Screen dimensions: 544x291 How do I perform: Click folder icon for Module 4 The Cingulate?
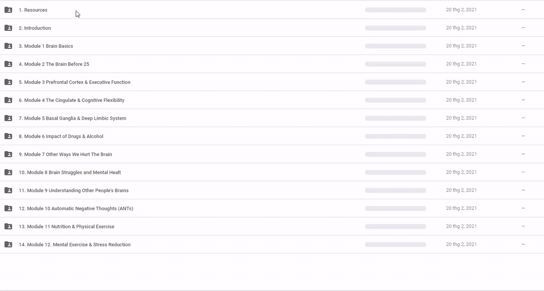point(8,100)
